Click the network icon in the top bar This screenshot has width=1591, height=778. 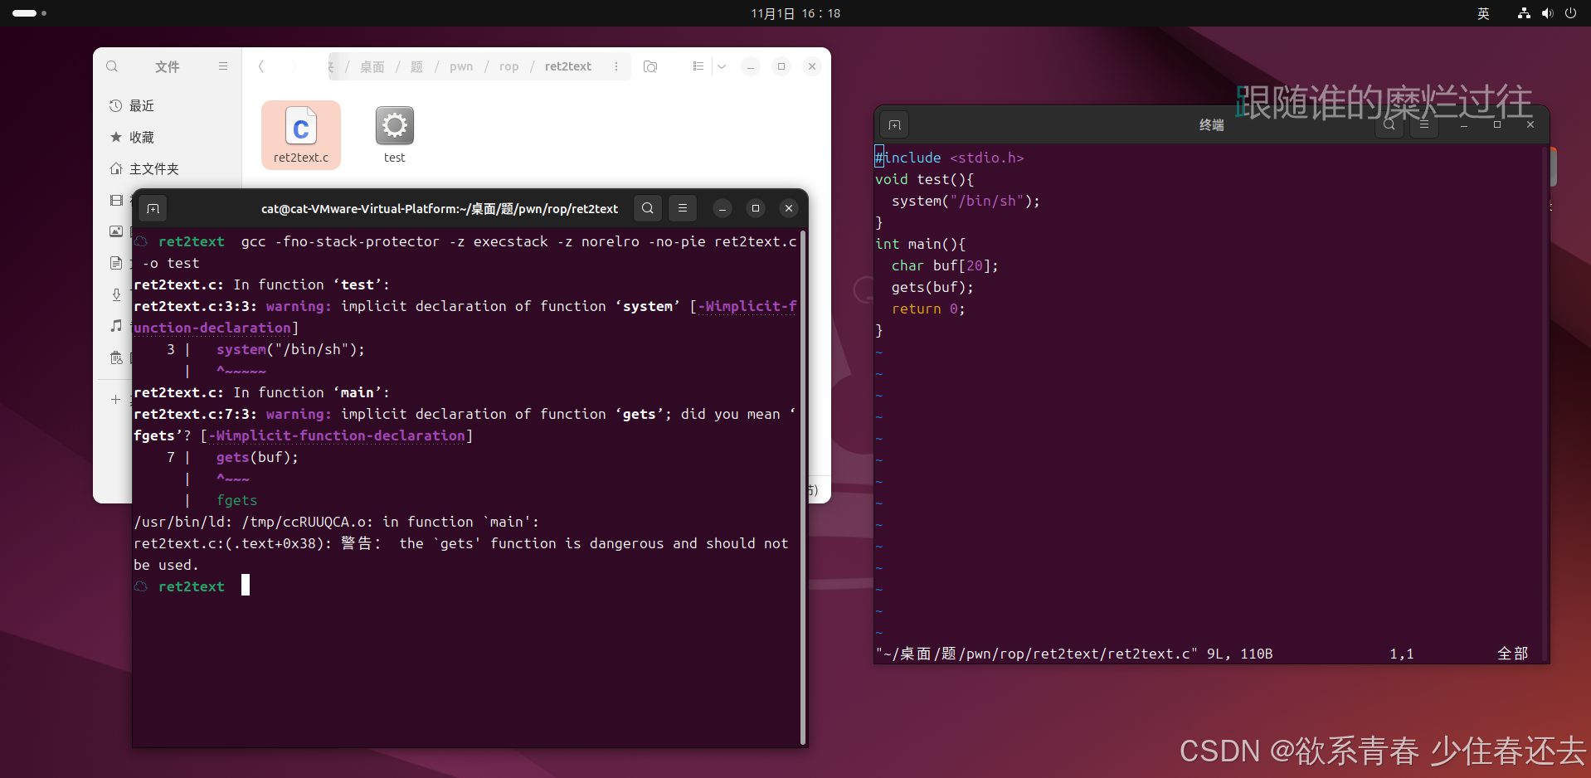pyautogui.click(x=1524, y=13)
